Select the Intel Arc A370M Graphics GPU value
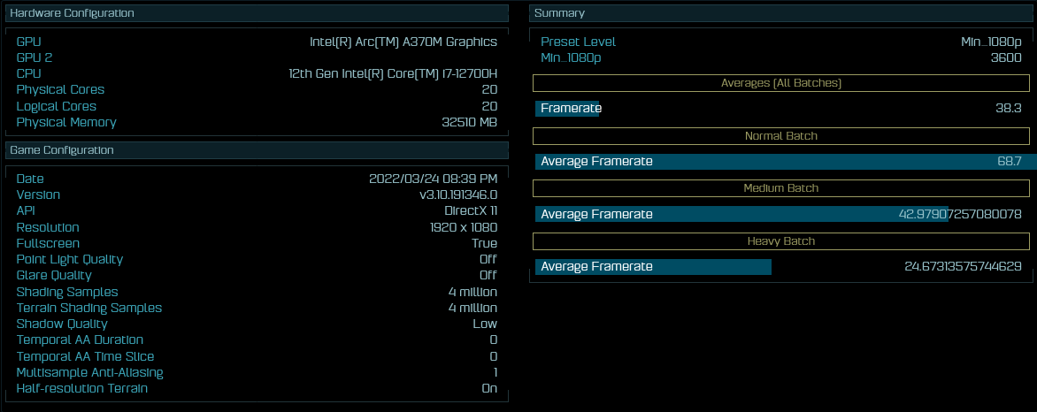This screenshot has width=1037, height=412. (403, 42)
